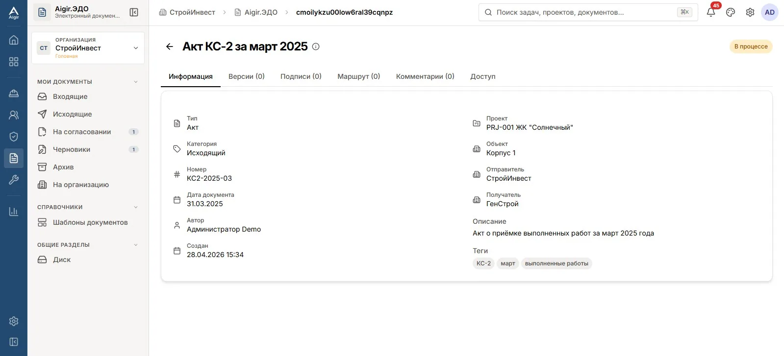Open the theme palette icon
This screenshot has width=784, height=356.
click(731, 12)
